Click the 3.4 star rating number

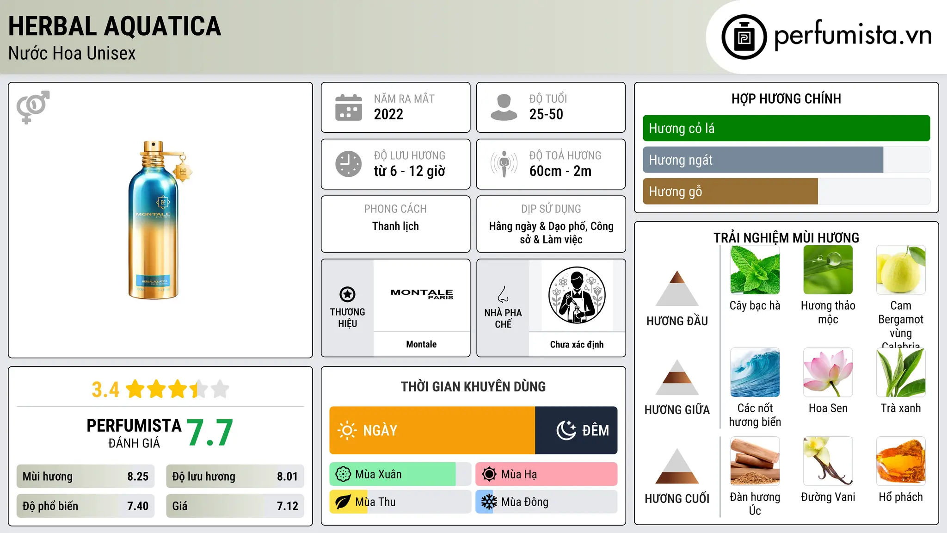[105, 390]
